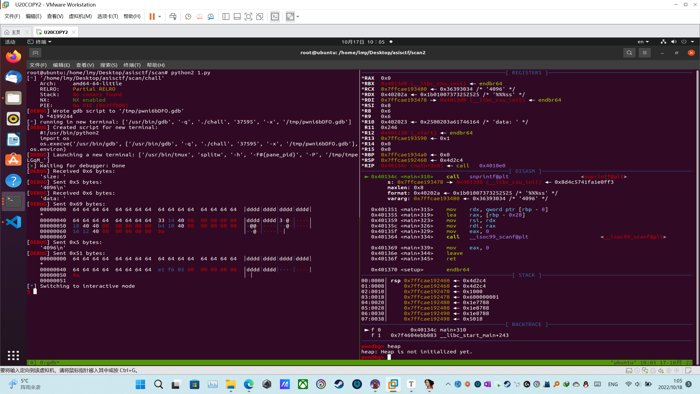Open terminal 文件(F) menu
This screenshot has height=394, width=700.
38,65
